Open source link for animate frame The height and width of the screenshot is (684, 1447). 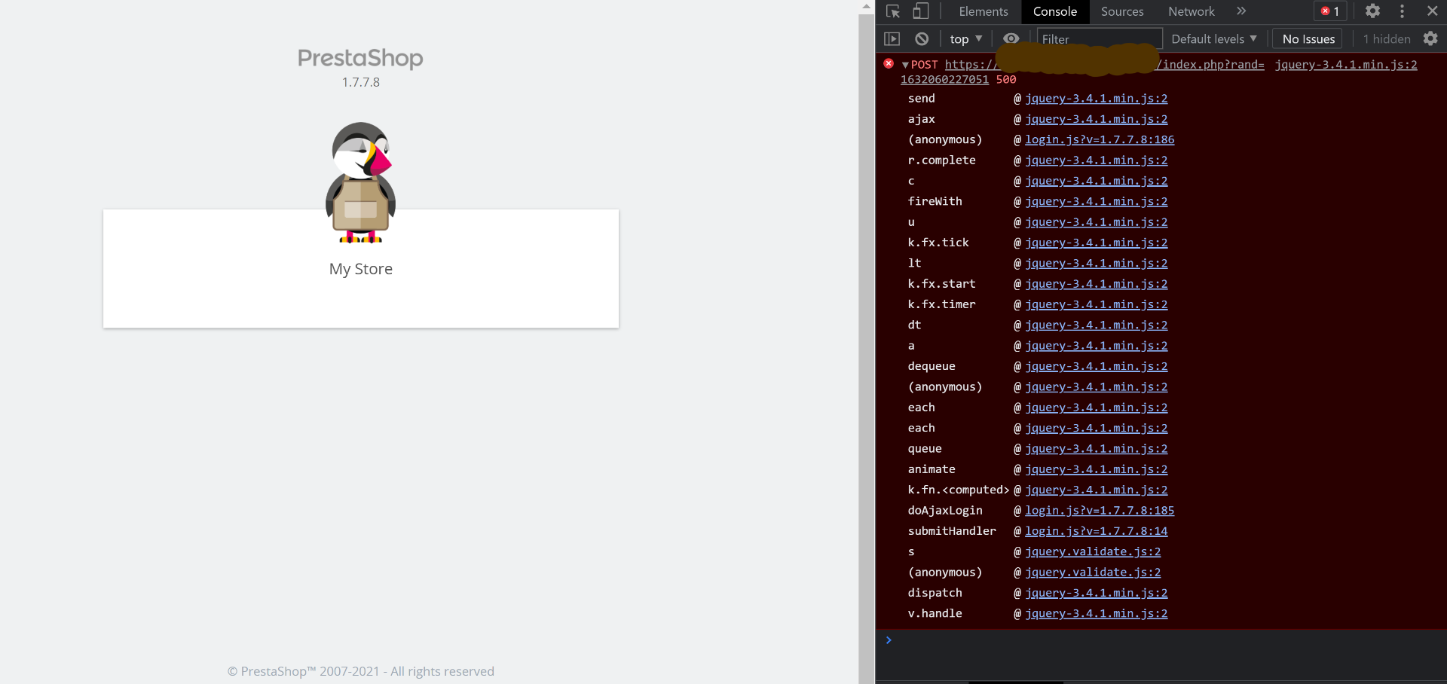pyautogui.click(x=1096, y=469)
